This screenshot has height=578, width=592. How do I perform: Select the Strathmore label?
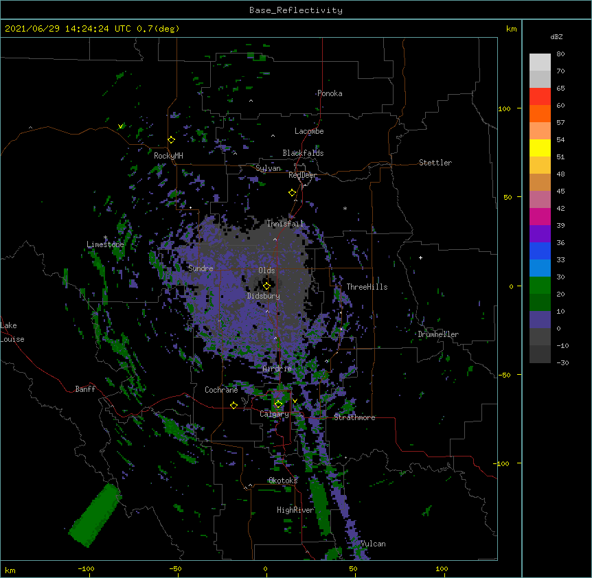click(x=354, y=417)
